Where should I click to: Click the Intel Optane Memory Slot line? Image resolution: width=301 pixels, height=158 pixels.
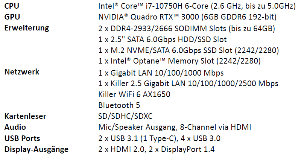click(x=179, y=61)
